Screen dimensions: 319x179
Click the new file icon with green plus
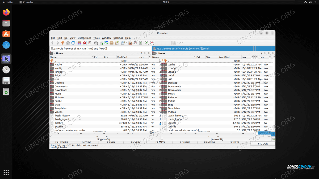coord(101,43)
